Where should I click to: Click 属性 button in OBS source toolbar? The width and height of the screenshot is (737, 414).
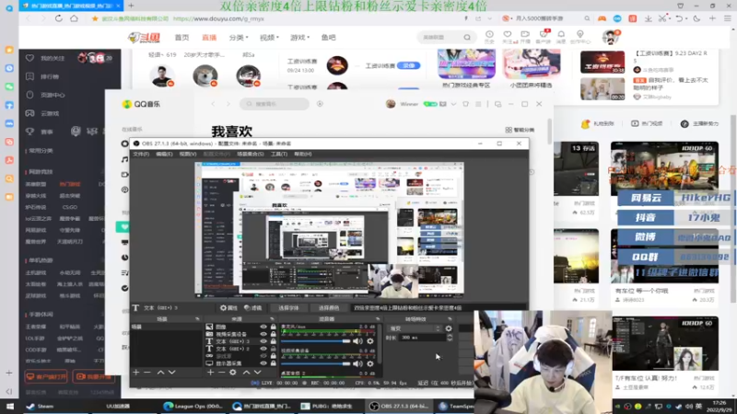point(228,308)
